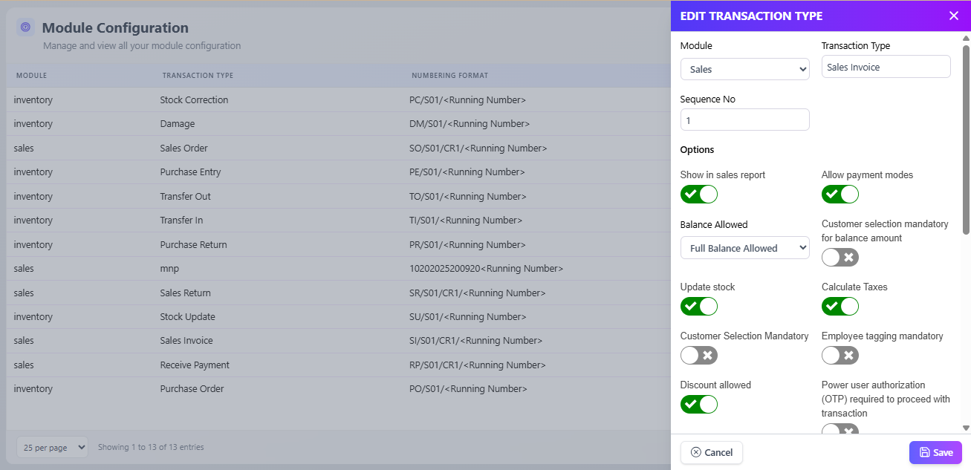This screenshot has height=470, width=971.
Task: Focus the Sequence No input field
Action: click(x=744, y=120)
